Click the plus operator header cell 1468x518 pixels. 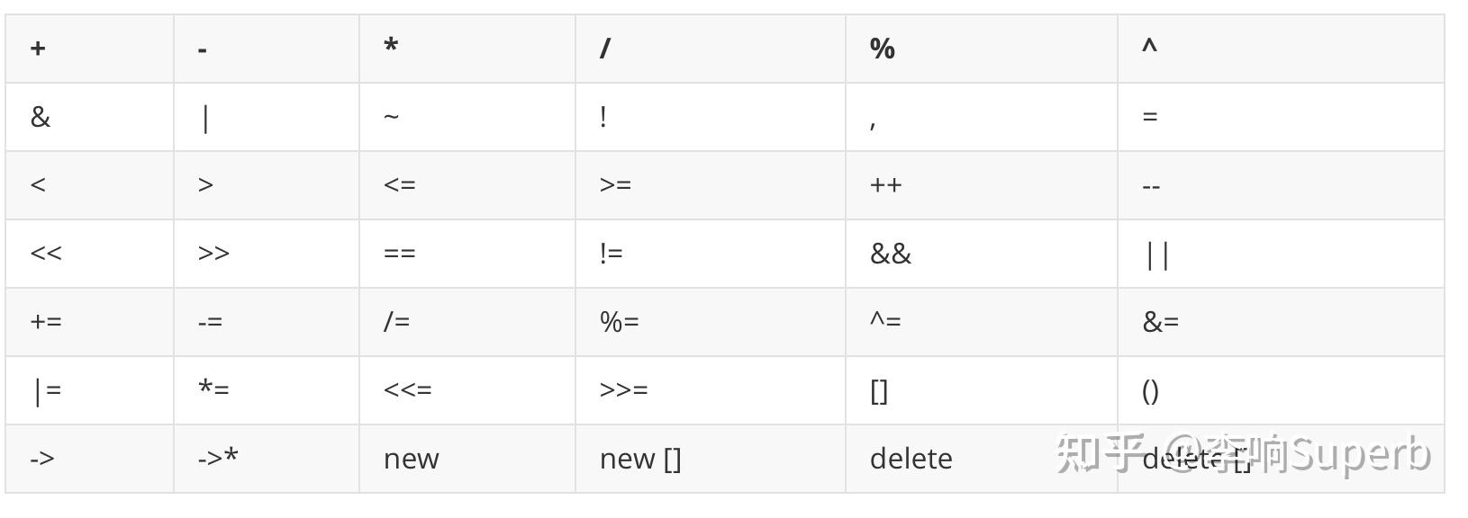(x=90, y=49)
